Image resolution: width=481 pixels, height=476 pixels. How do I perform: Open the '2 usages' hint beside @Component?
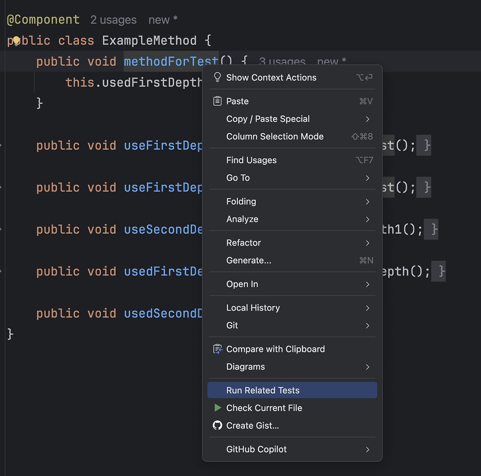(x=113, y=20)
